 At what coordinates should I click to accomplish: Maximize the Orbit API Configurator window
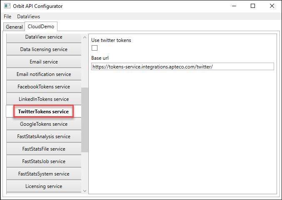coord(253,6)
